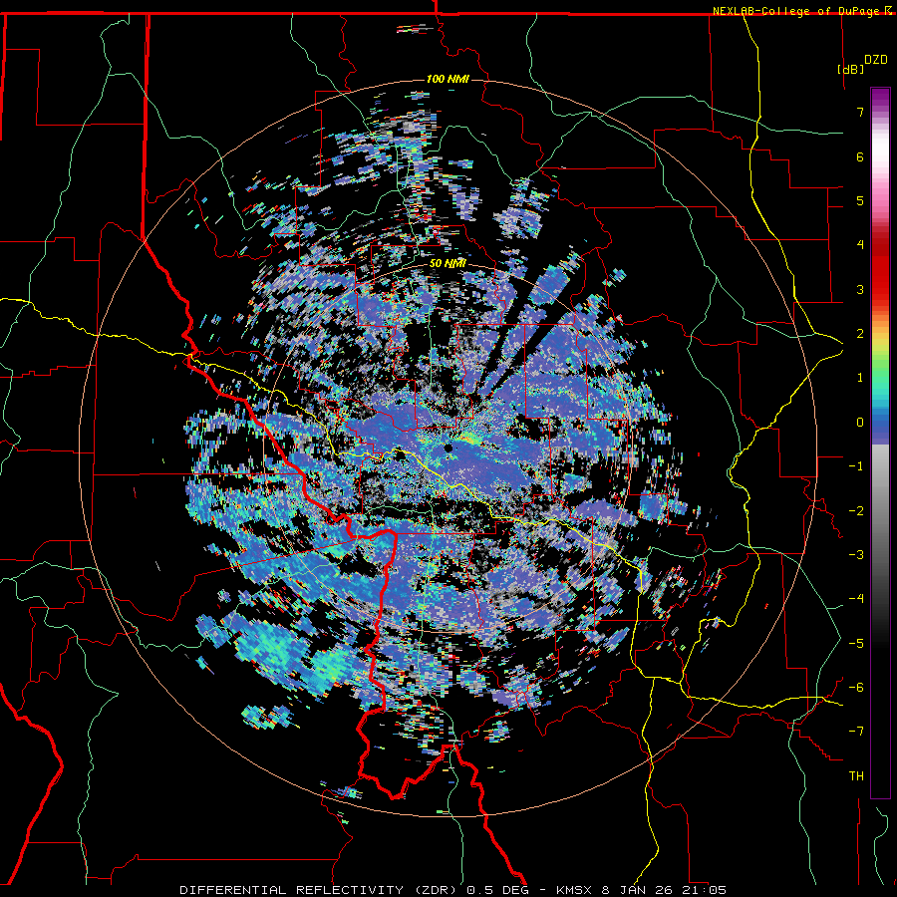Viewport: 897px width, 897px height.
Task: Click the 100 NMI range ring label
Action: [x=448, y=79]
